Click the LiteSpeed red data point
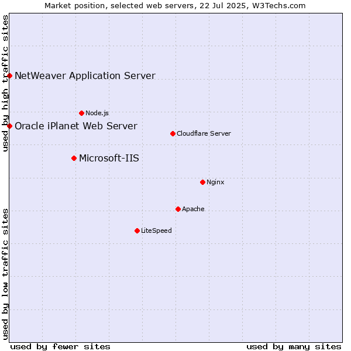 [137, 231]
